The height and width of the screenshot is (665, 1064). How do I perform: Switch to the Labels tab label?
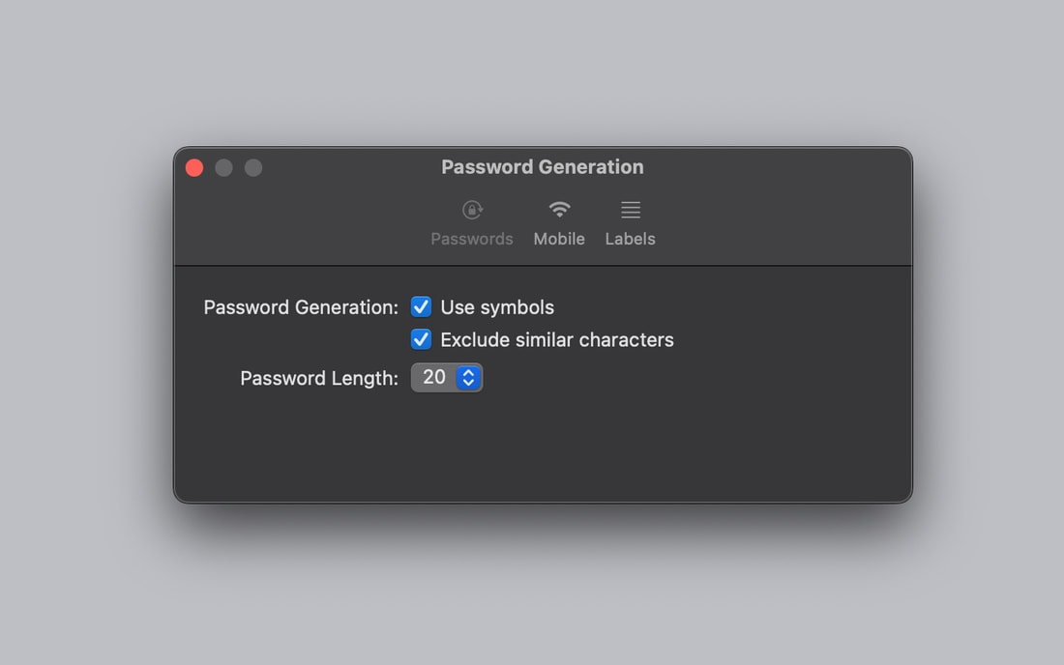click(x=631, y=239)
